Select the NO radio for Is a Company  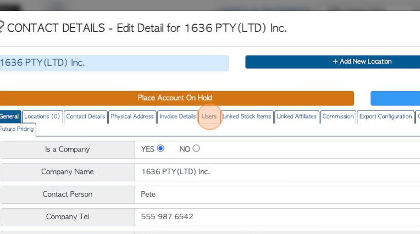(x=196, y=148)
